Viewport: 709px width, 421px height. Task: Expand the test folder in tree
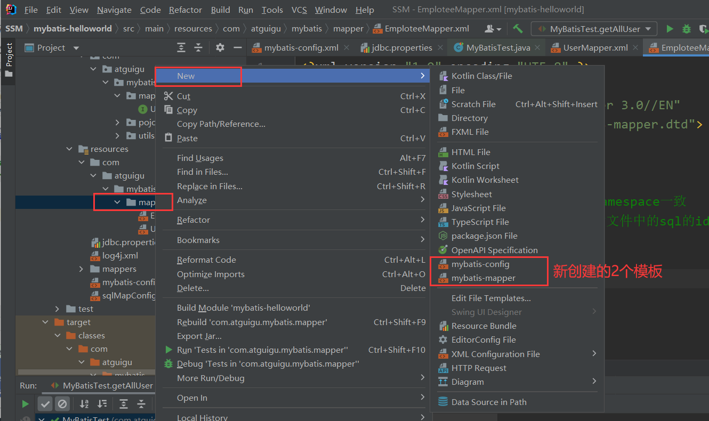pos(58,309)
